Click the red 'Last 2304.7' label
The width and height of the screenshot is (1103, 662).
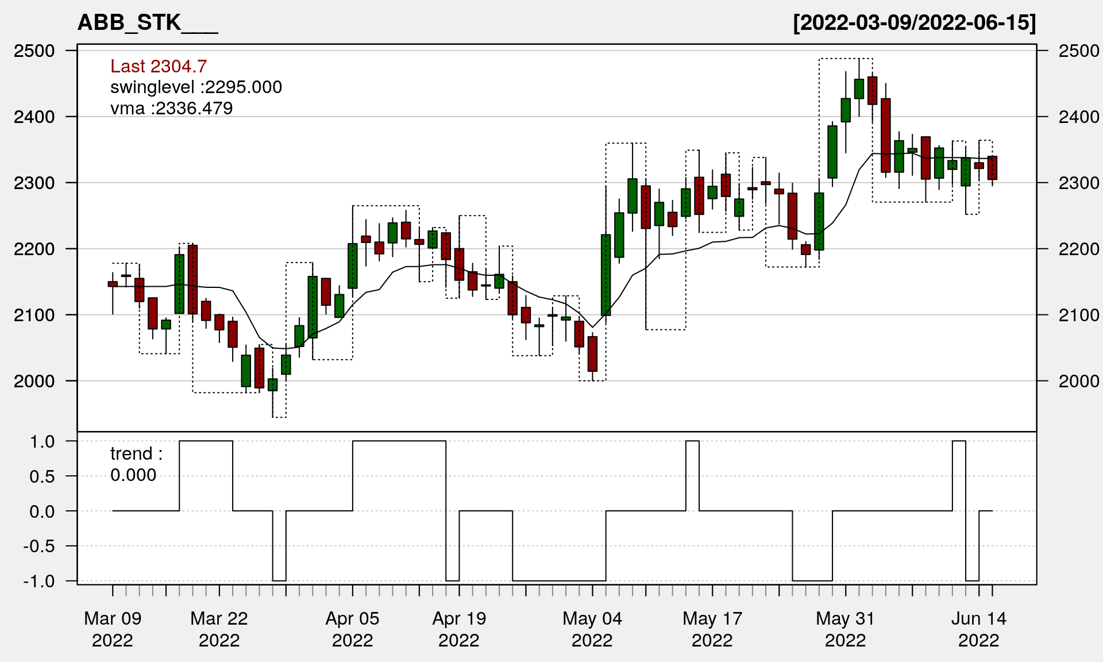(x=159, y=66)
